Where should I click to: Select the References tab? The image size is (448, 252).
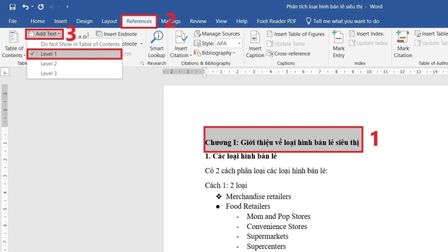pos(139,21)
